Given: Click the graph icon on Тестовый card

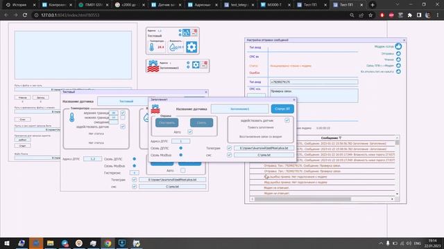Looking at the screenshot, I should (x=186, y=33).
